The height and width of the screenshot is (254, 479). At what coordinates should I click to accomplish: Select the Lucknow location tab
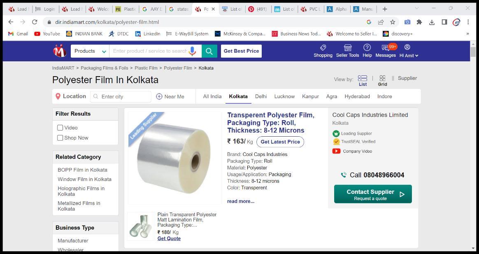pyautogui.click(x=284, y=96)
